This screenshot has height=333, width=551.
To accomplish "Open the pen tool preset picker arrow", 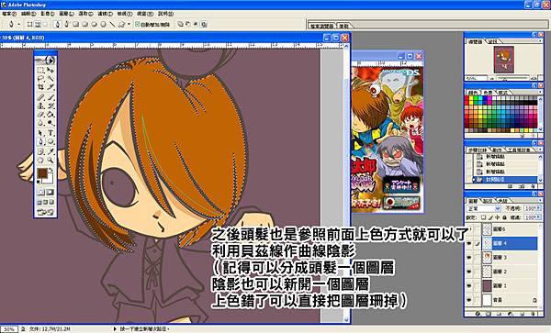I will point(18,24).
